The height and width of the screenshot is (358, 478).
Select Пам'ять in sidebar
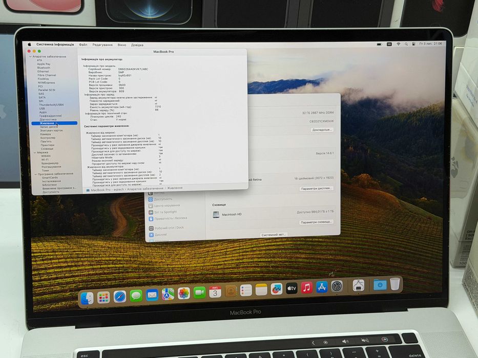46,141
